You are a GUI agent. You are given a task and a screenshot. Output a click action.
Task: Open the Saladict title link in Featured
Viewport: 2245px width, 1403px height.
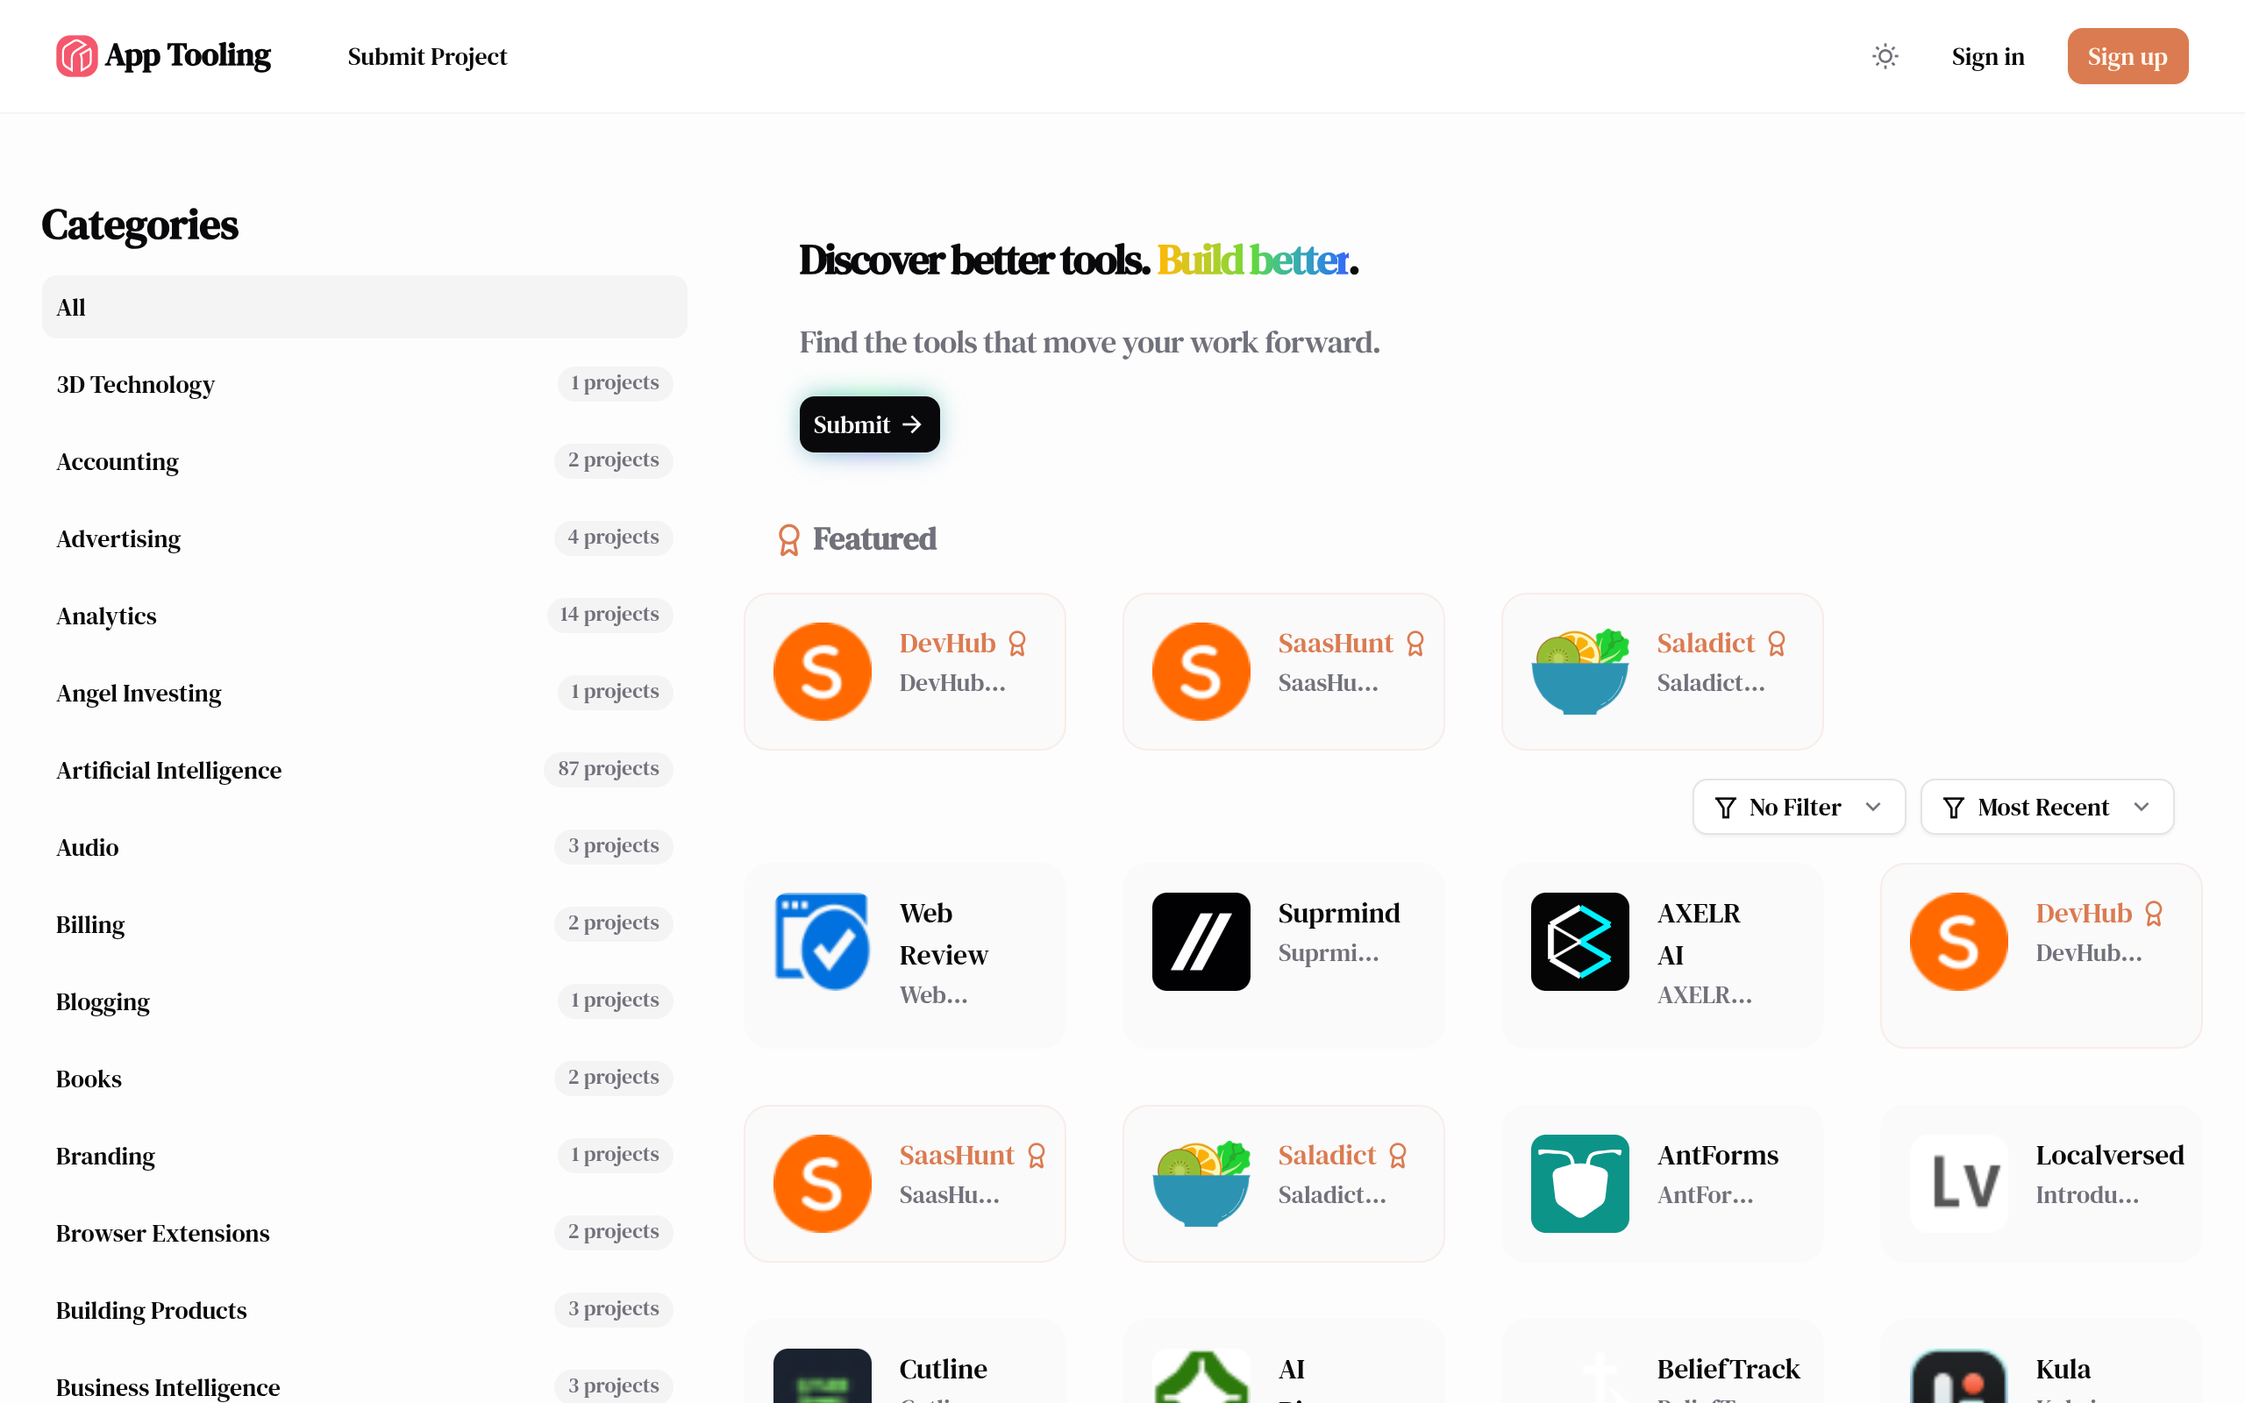pyautogui.click(x=1705, y=643)
